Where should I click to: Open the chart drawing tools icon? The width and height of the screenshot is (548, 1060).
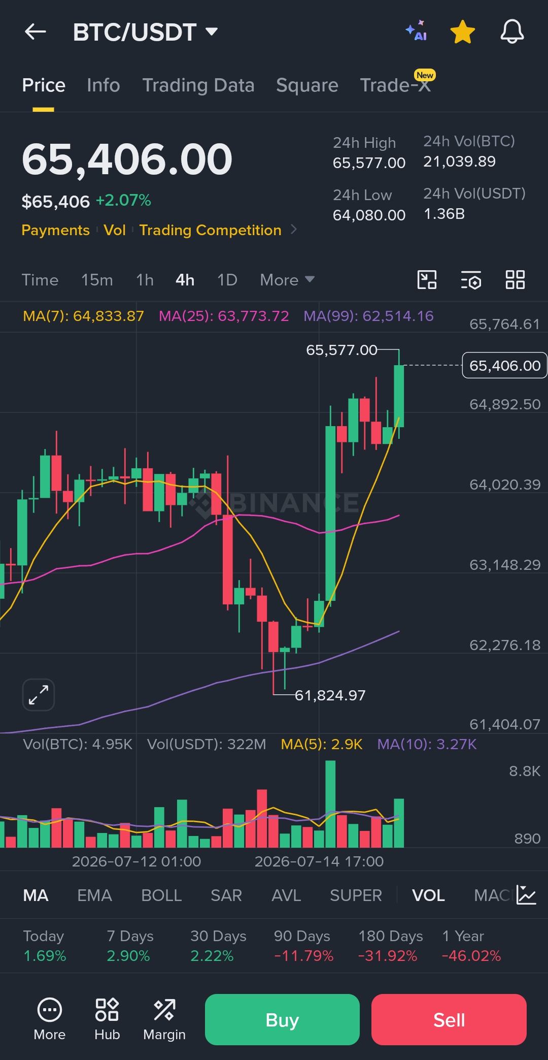427,280
